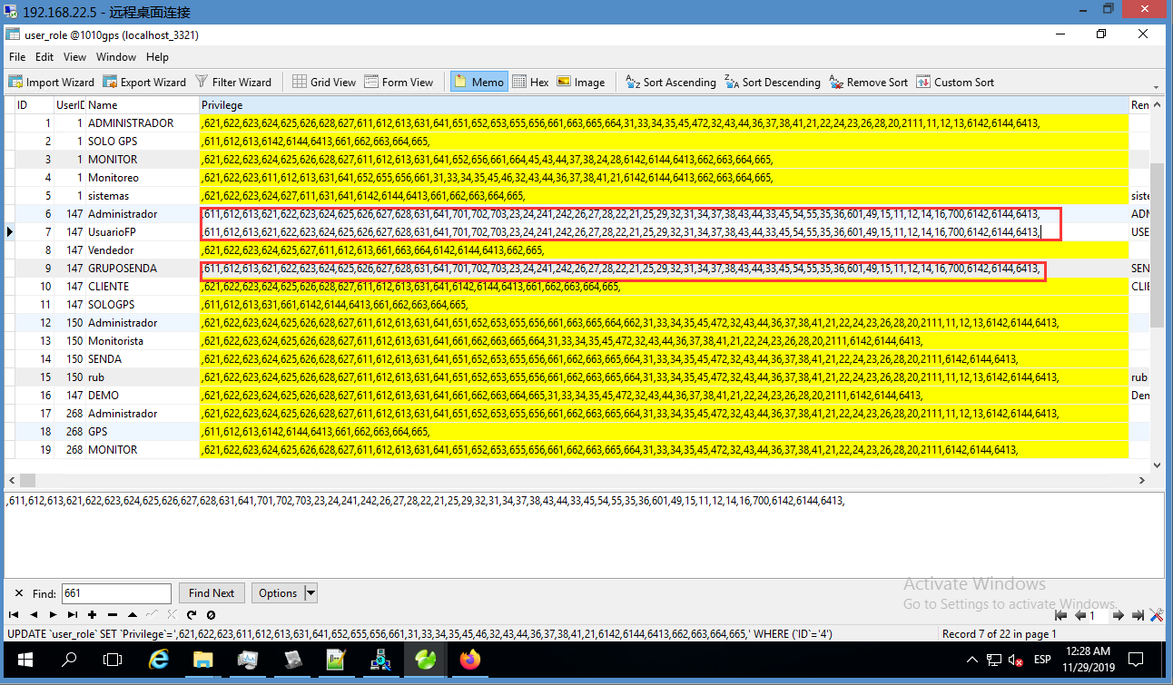Click the Find text field

pyautogui.click(x=116, y=593)
